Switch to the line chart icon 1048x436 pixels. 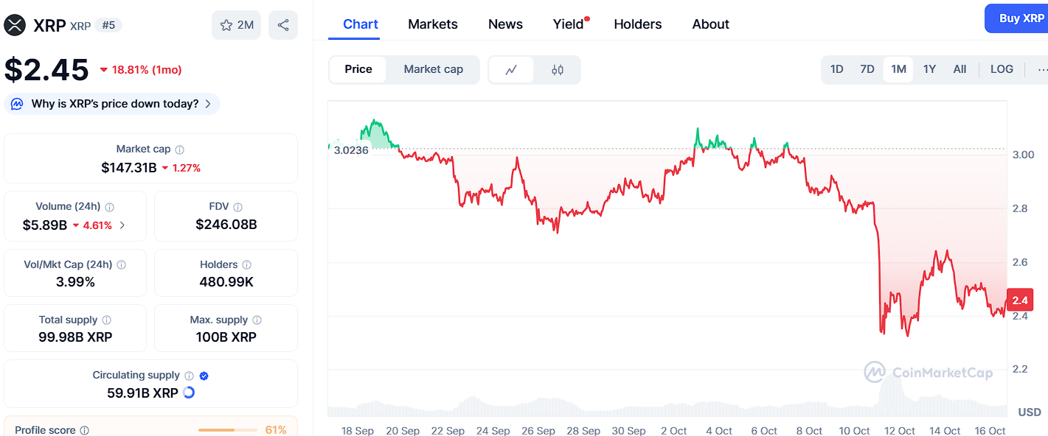pos(511,70)
